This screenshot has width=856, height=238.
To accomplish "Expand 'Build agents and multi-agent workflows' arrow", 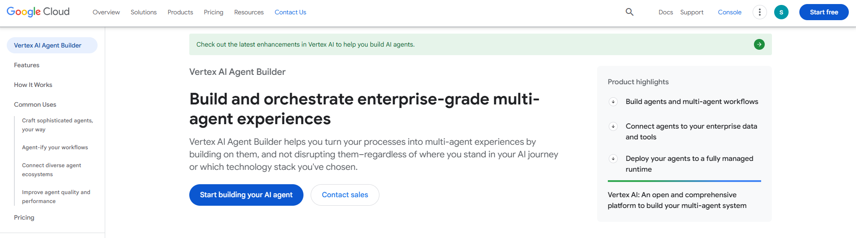I will [613, 102].
